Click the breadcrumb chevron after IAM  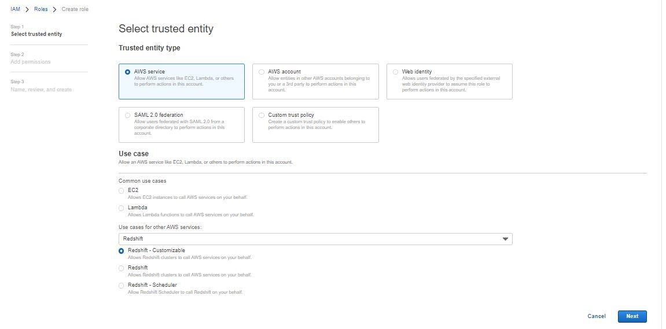(27, 9)
